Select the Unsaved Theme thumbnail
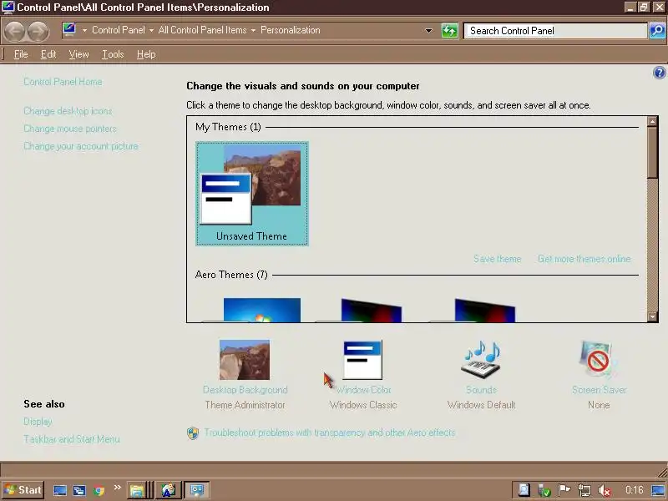The height and width of the screenshot is (501, 668). [x=252, y=194]
